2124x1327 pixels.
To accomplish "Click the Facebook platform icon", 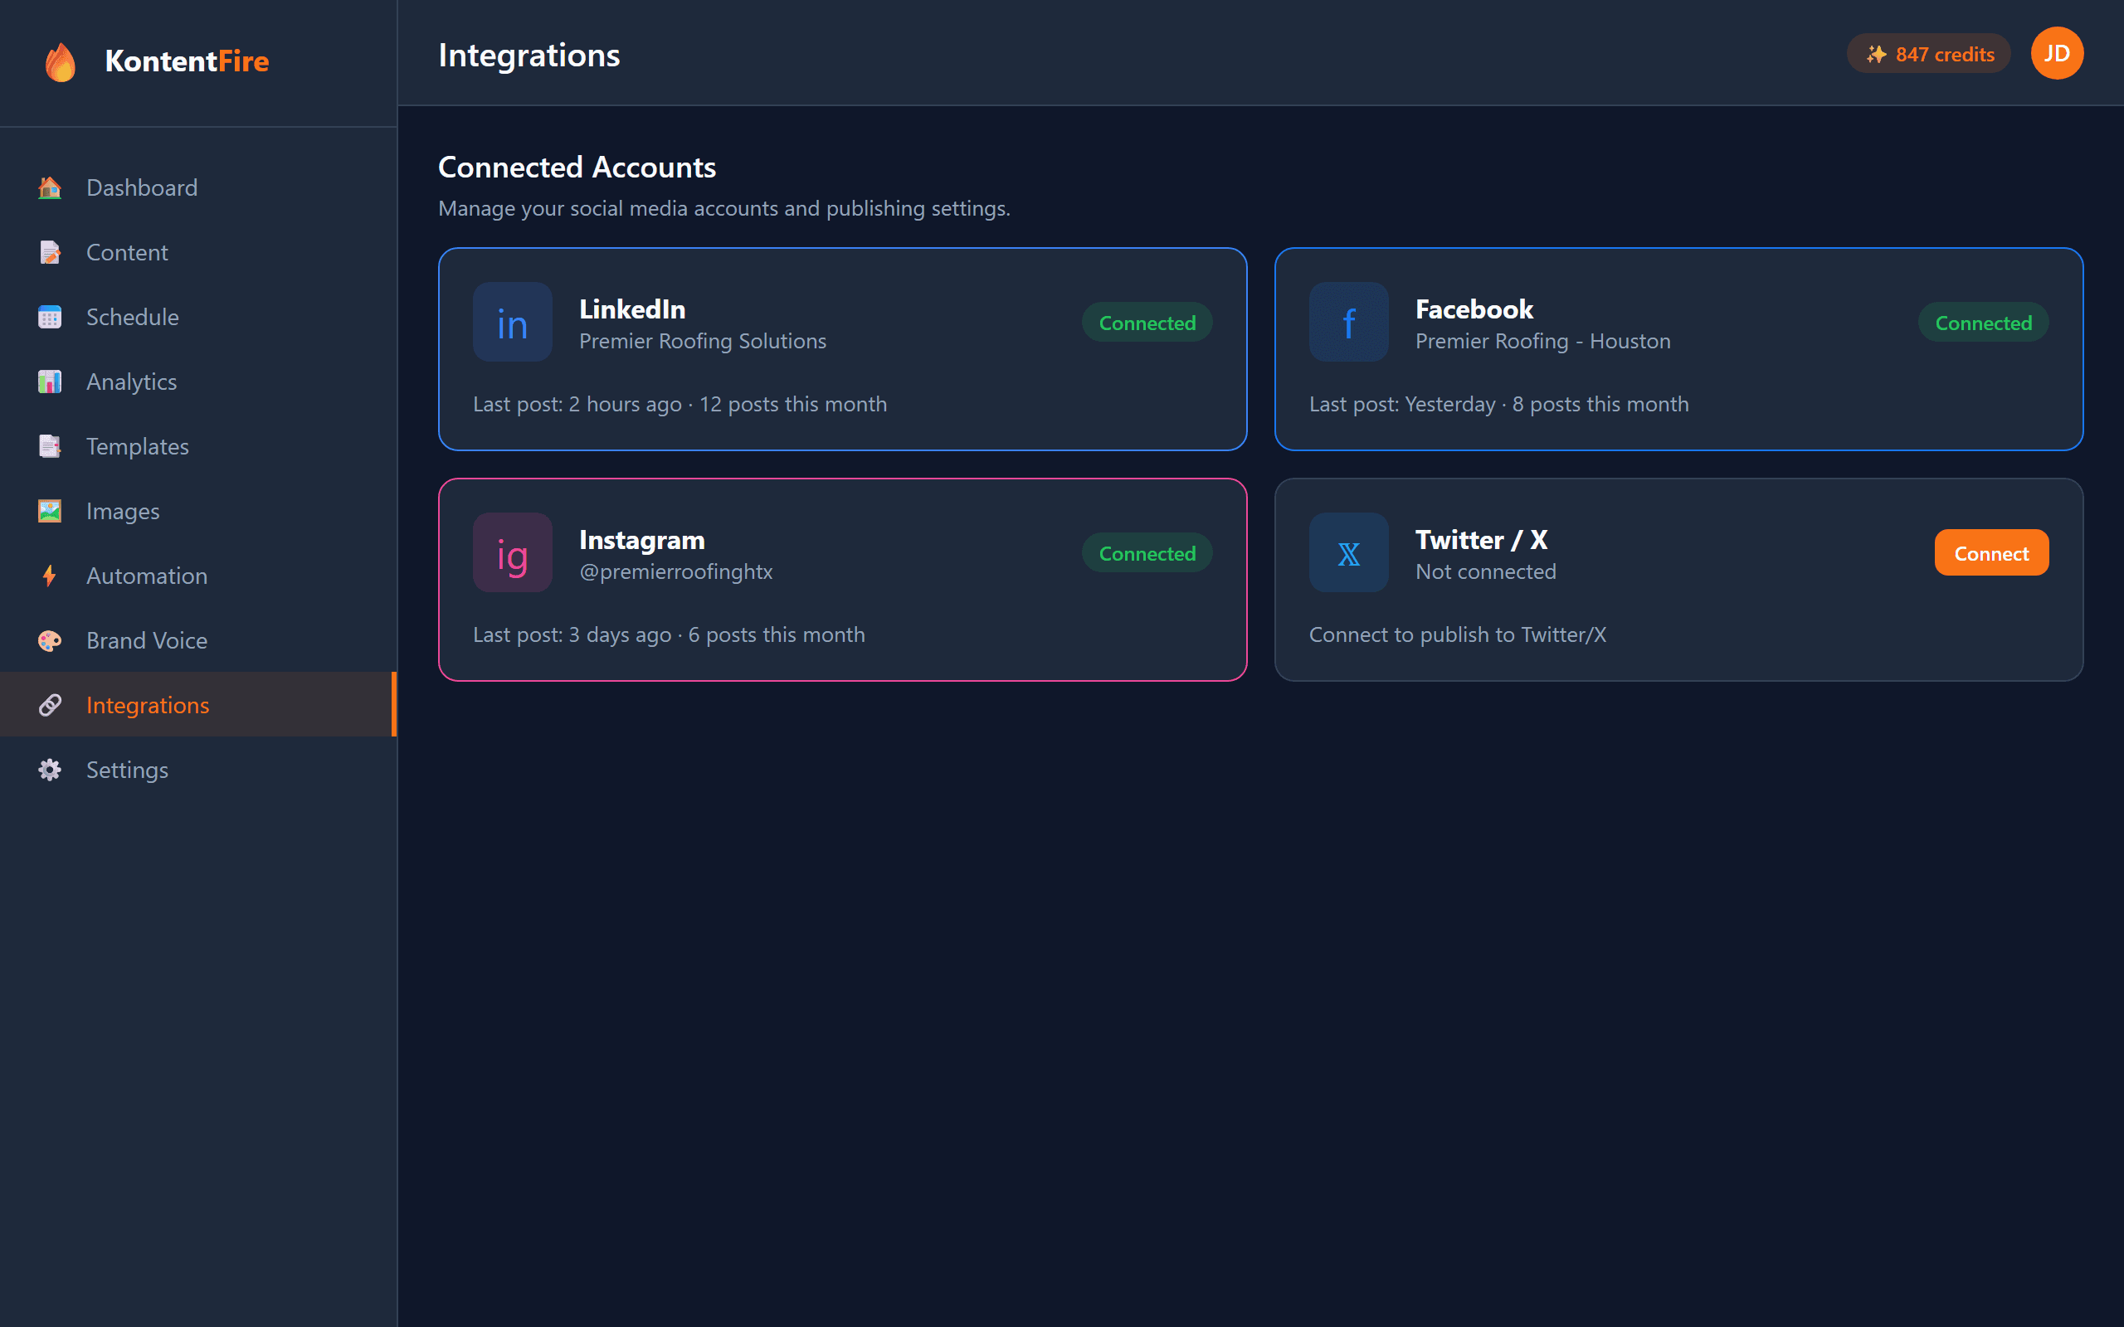I will [1348, 322].
